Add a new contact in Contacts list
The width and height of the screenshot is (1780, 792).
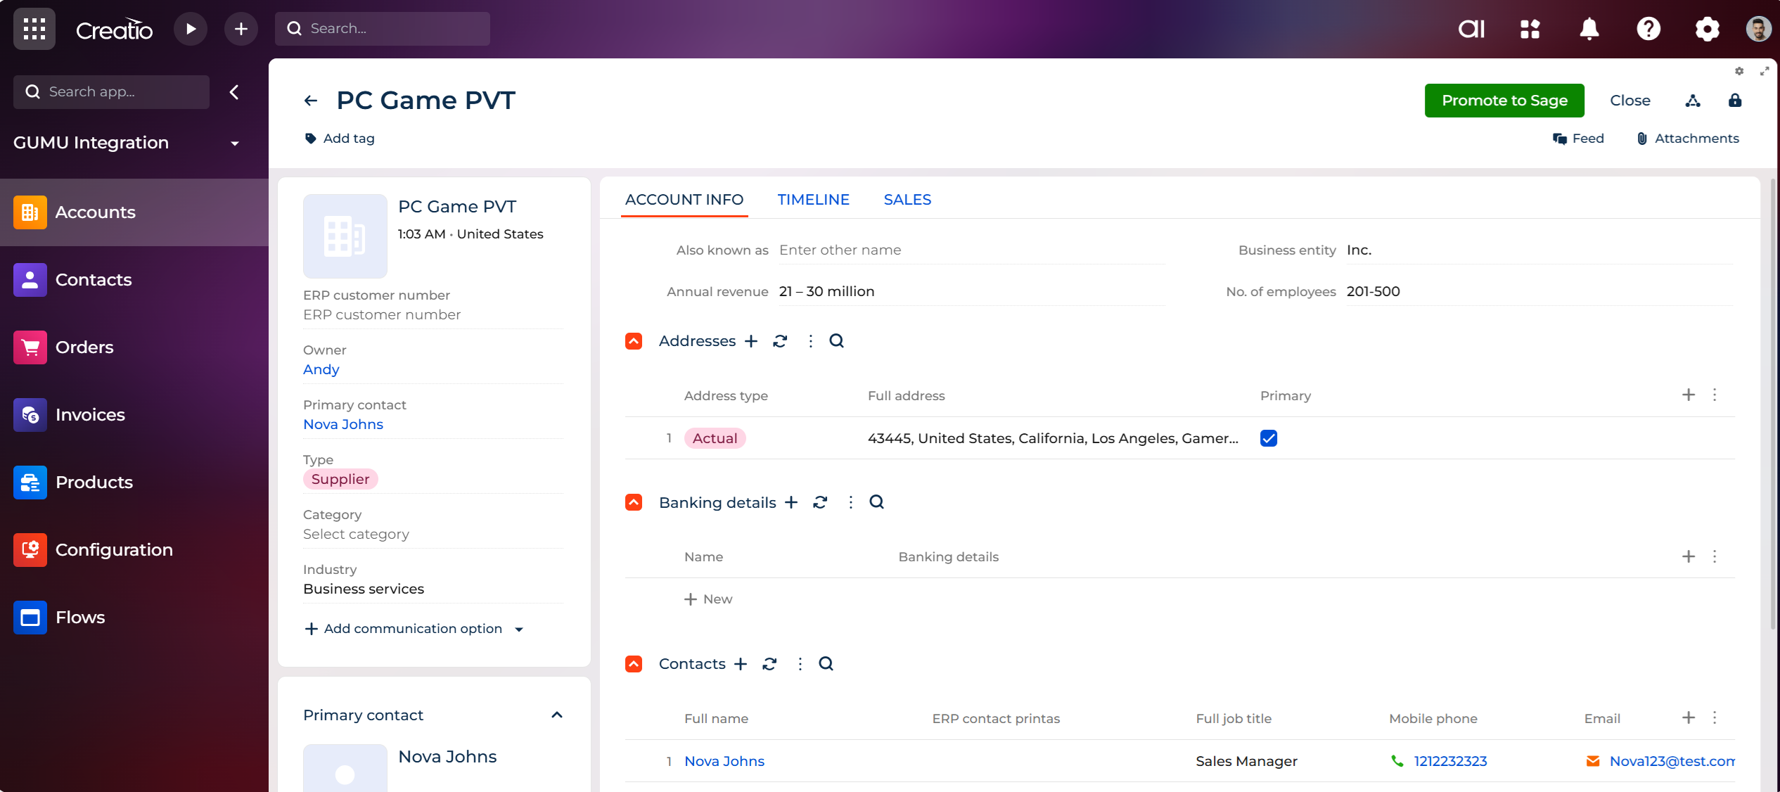coord(741,664)
